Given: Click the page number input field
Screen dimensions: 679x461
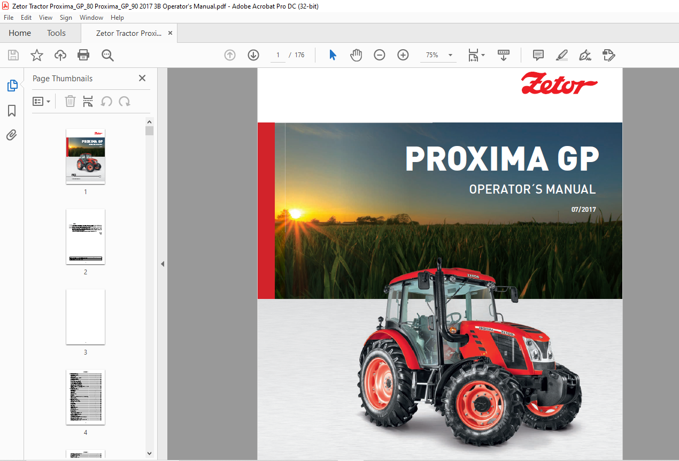Looking at the screenshot, I should point(277,55).
